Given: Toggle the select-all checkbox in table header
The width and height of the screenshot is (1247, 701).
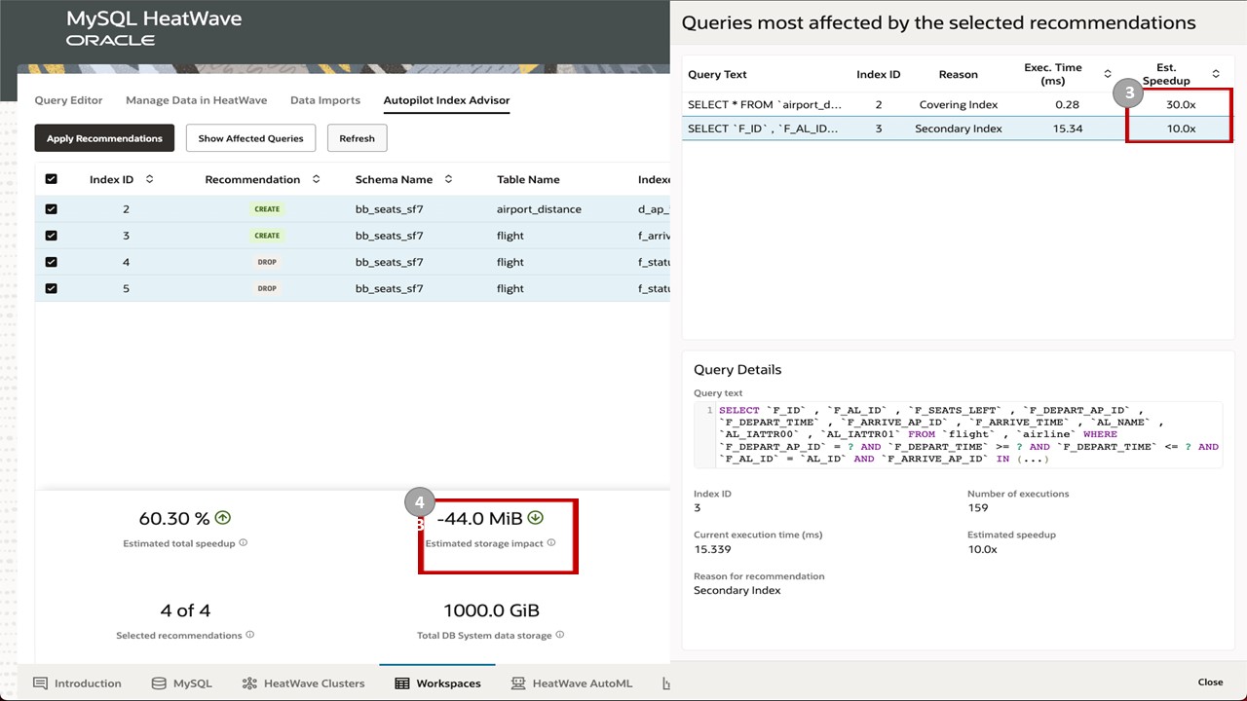Looking at the screenshot, I should click(x=51, y=178).
